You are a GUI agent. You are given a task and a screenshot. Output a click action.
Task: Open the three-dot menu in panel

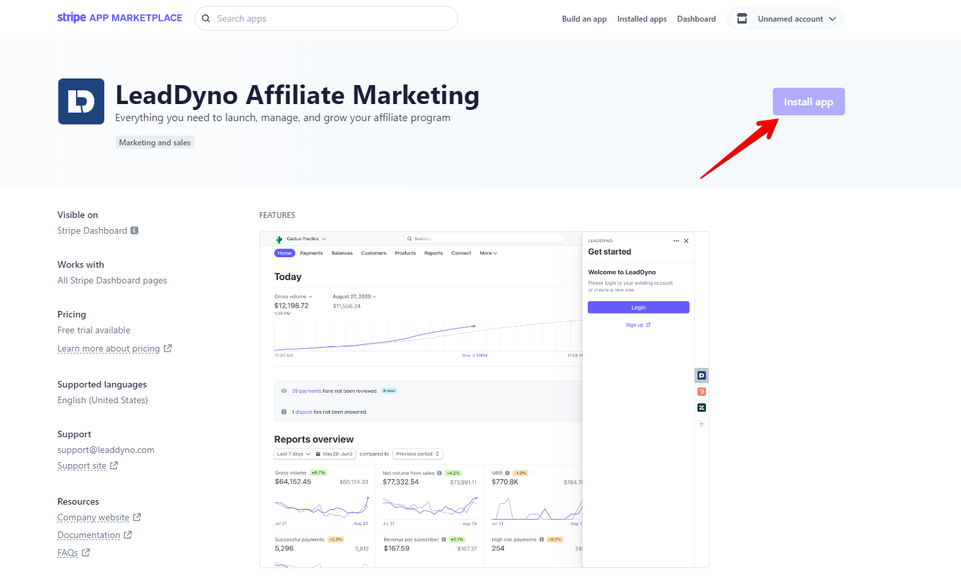(677, 241)
